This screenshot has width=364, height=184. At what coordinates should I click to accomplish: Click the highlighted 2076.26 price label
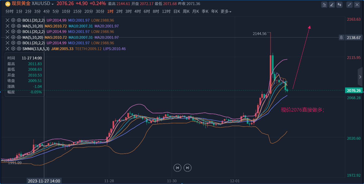coord(354,90)
